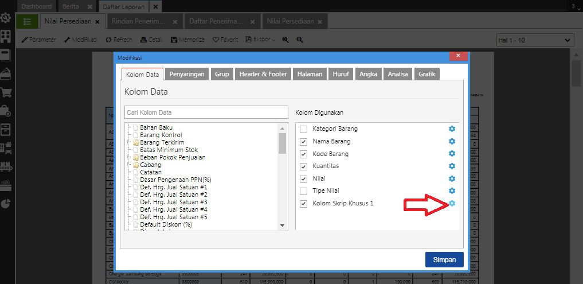
Task: Click the zoom out magnifier icon
Action: [x=300, y=40]
